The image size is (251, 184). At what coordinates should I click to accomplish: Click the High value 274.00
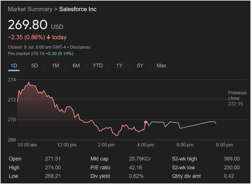pos(53,168)
